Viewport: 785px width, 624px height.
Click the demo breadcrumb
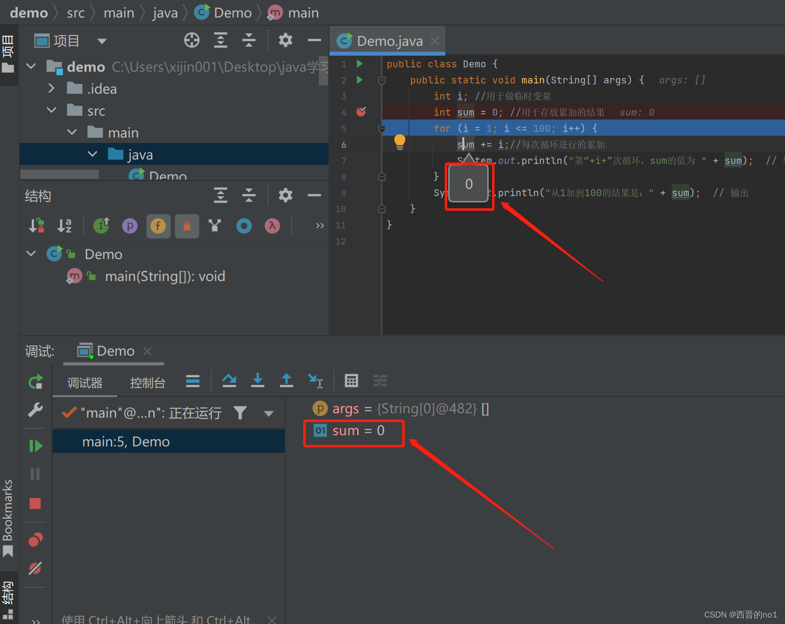tap(29, 13)
